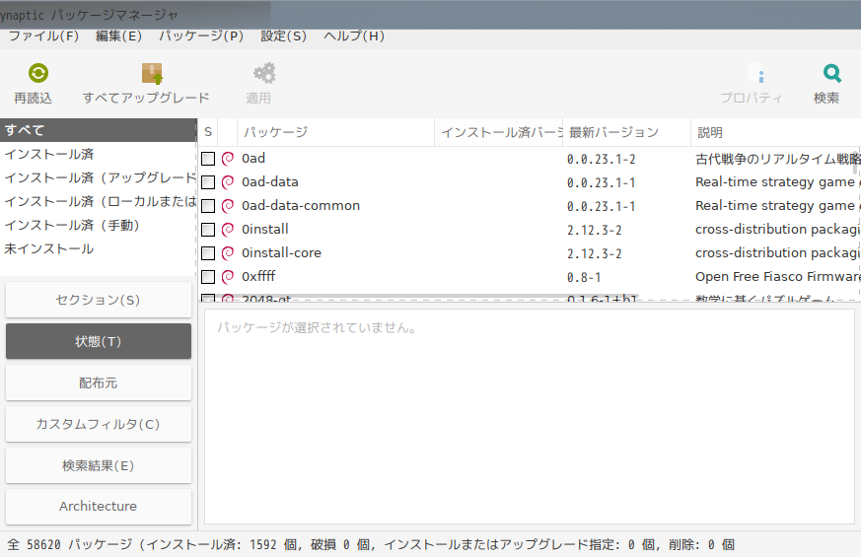Toggle the status checkbox for 0install-core

208,253
